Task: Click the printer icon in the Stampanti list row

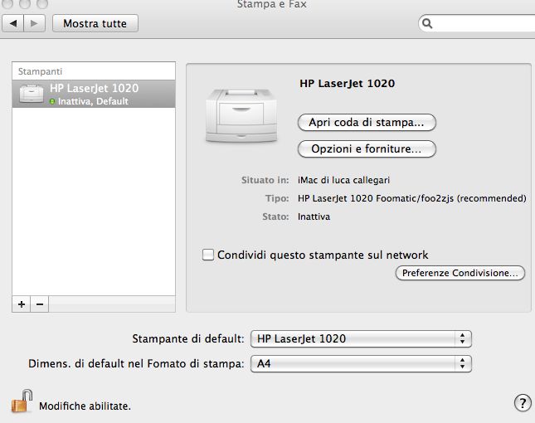Action: tap(32, 94)
